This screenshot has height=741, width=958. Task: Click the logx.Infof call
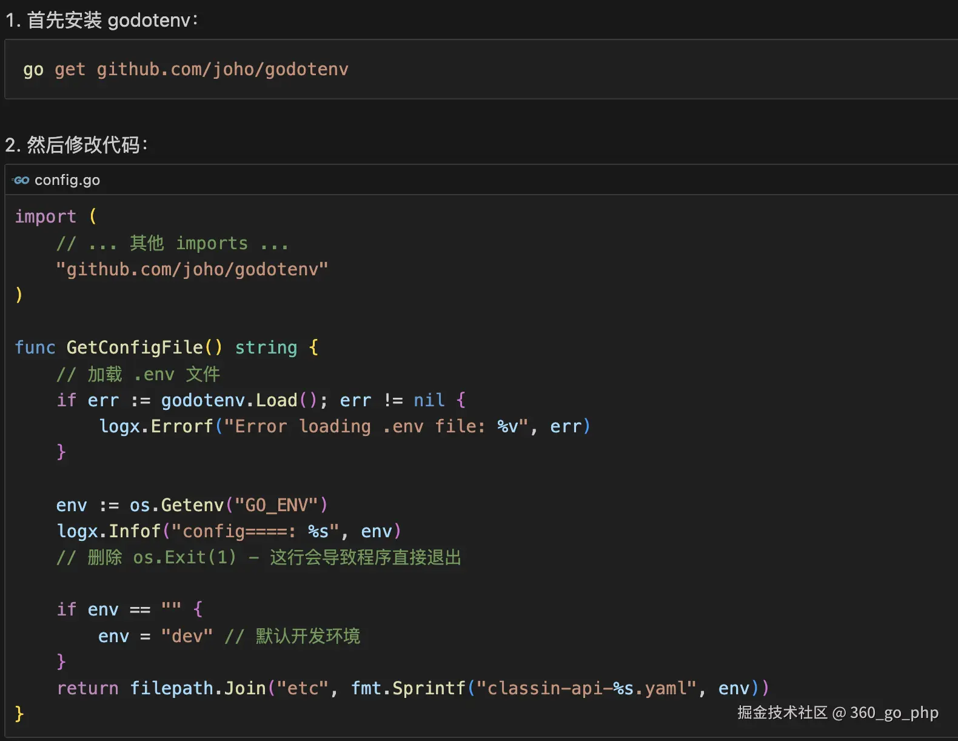point(109,531)
